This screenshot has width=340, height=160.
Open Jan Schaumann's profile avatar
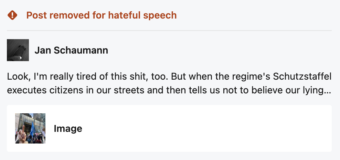click(x=18, y=50)
